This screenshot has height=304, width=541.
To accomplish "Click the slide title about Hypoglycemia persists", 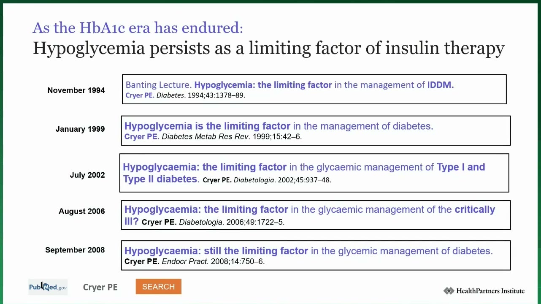I will 269,48.
